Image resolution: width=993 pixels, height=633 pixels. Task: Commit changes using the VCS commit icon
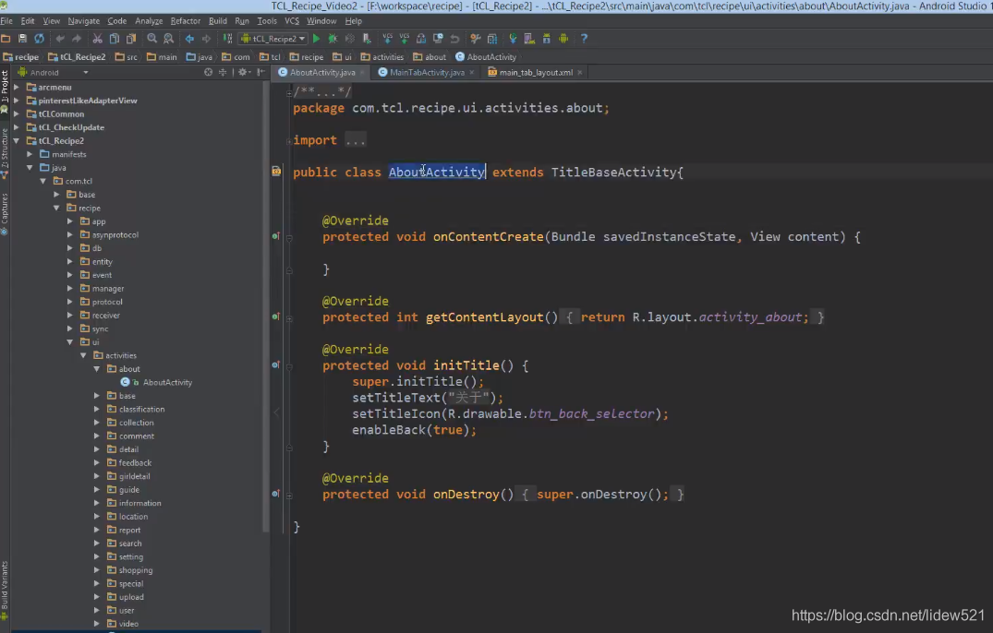[405, 38]
